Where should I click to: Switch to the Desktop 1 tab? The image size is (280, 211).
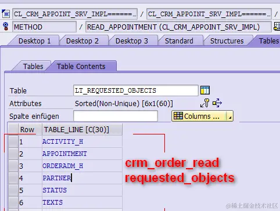[x=34, y=41]
